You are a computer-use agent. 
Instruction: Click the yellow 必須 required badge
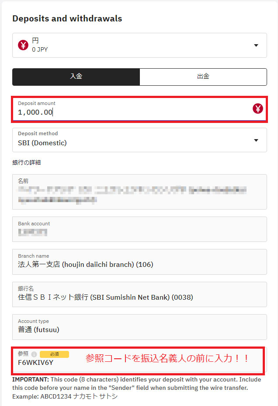(54, 354)
